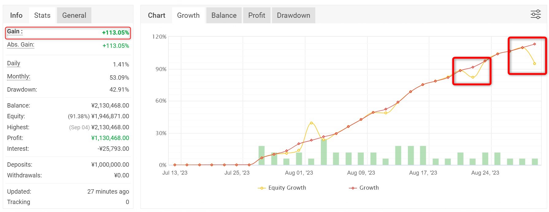The width and height of the screenshot is (549, 212).
Task: Click the Monthly label link
Action: coord(18,77)
